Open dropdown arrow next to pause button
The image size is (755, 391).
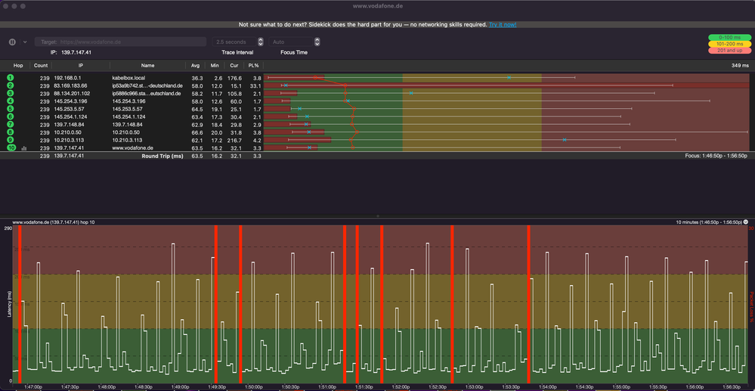tap(25, 42)
